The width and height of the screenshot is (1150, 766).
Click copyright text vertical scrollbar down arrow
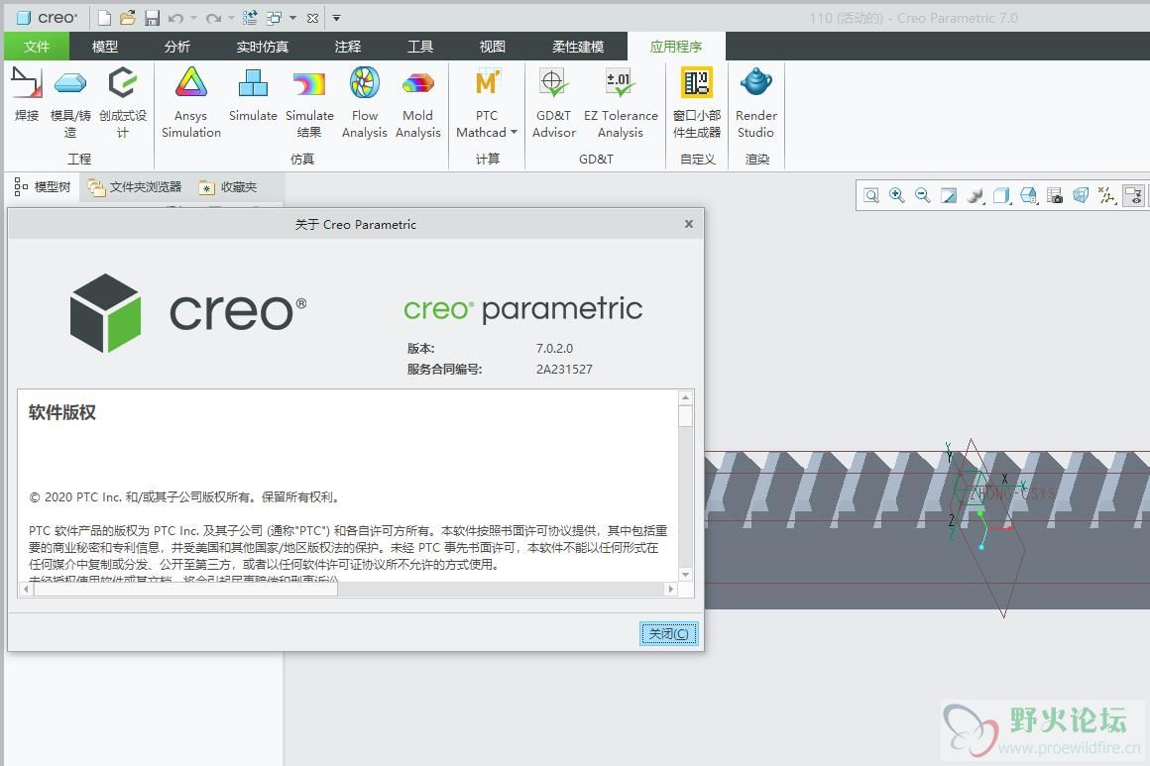pyautogui.click(x=686, y=575)
